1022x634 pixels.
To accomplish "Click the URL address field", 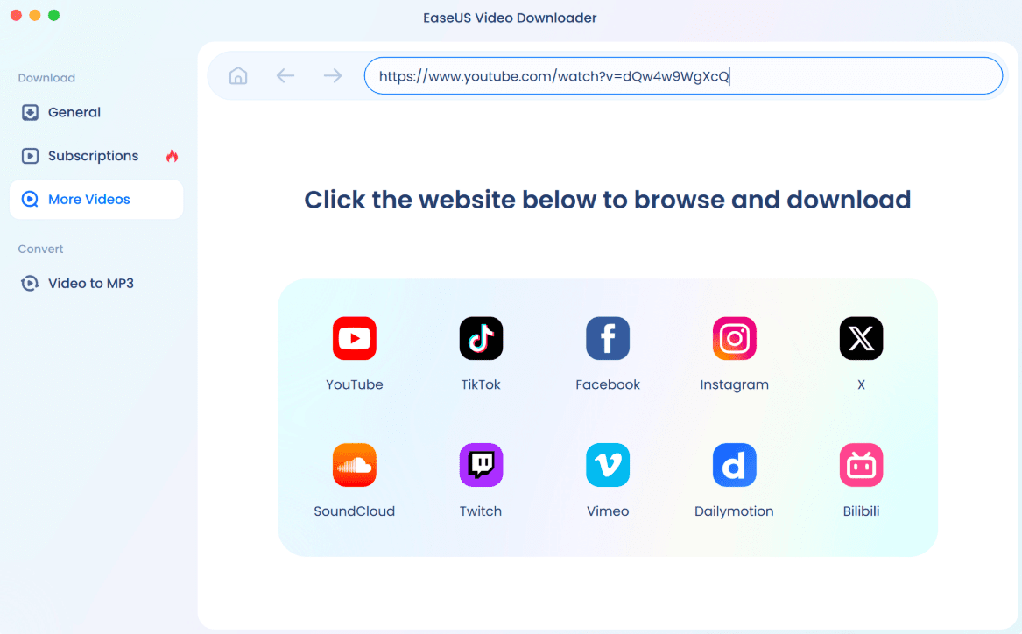I will 683,76.
